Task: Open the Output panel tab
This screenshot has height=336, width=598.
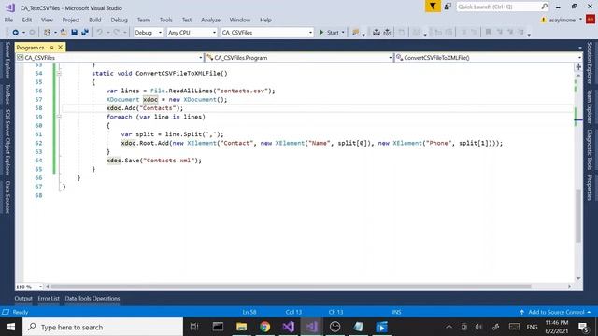Action: click(23, 299)
